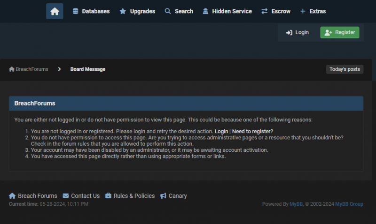
Task: Visit the MyBB Group link
Action: point(349,204)
